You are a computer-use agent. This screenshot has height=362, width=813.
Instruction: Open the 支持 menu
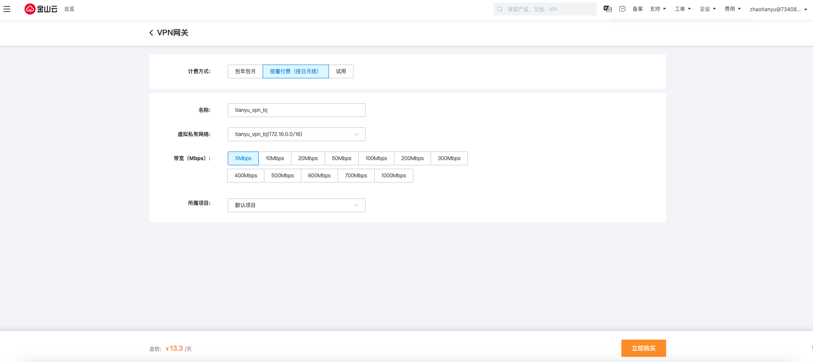[658, 9]
